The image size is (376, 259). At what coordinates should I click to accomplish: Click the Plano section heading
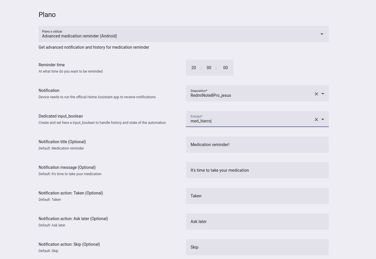tap(47, 15)
